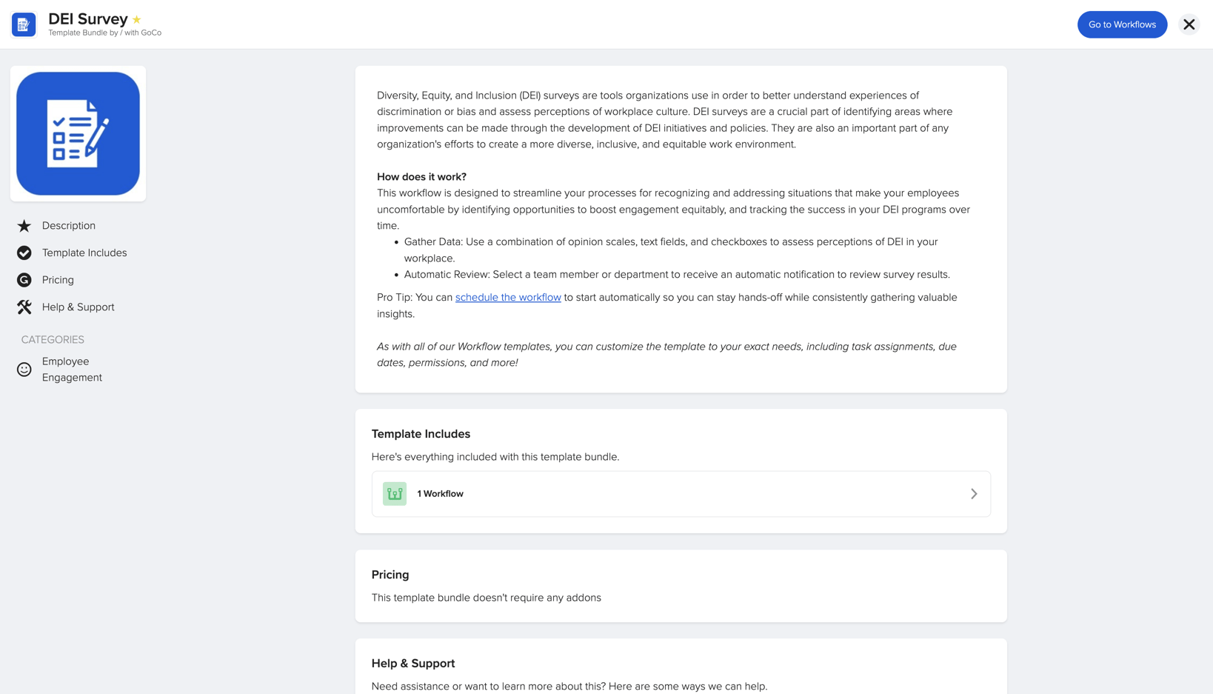
Task: Jump to the Help & Support section
Action: pyautogui.click(x=78, y=307)
